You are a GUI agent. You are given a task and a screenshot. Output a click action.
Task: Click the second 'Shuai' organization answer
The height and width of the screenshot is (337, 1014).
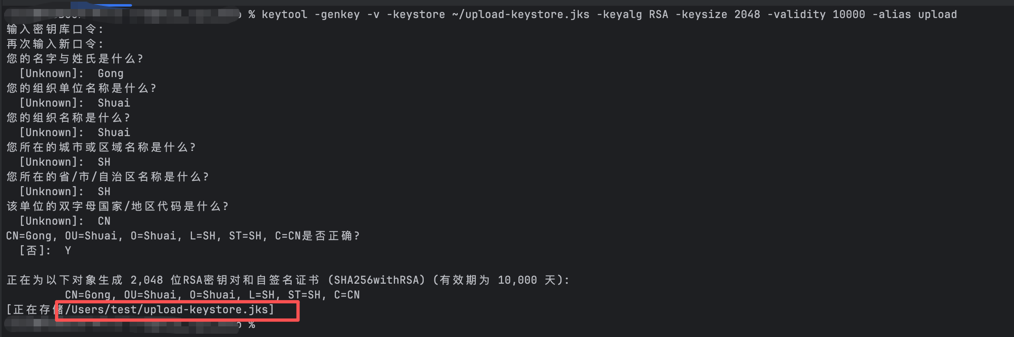coord(114,132)
